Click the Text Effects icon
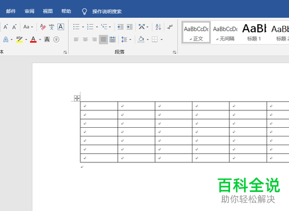 pyautogui.click(x=6, y=39)
